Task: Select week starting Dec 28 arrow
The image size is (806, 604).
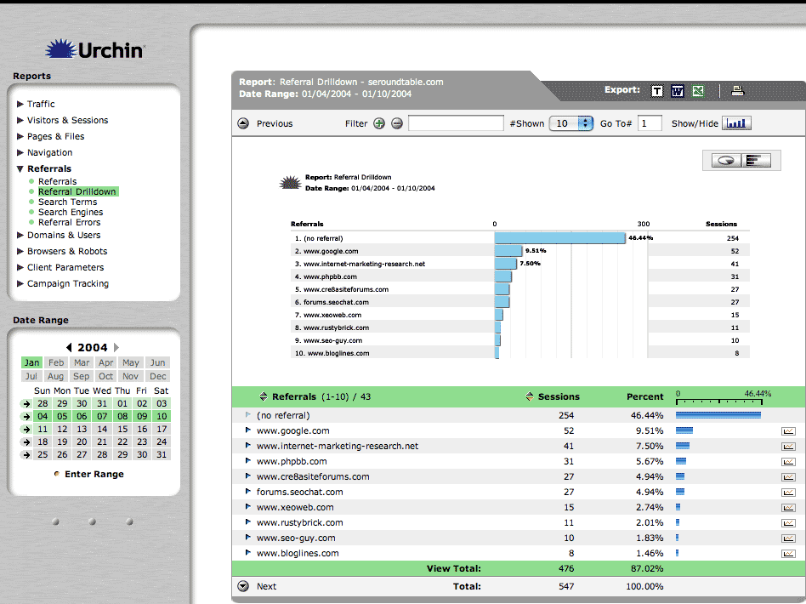Action: tap(26, 404)
